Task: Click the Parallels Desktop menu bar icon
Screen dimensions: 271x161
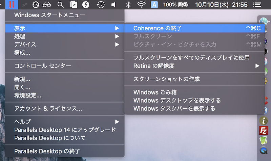Action: (12, 5)
